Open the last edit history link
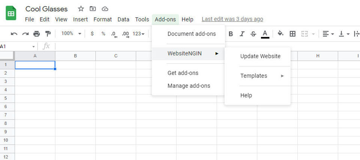360x160 pixels. tap(232, 19)
